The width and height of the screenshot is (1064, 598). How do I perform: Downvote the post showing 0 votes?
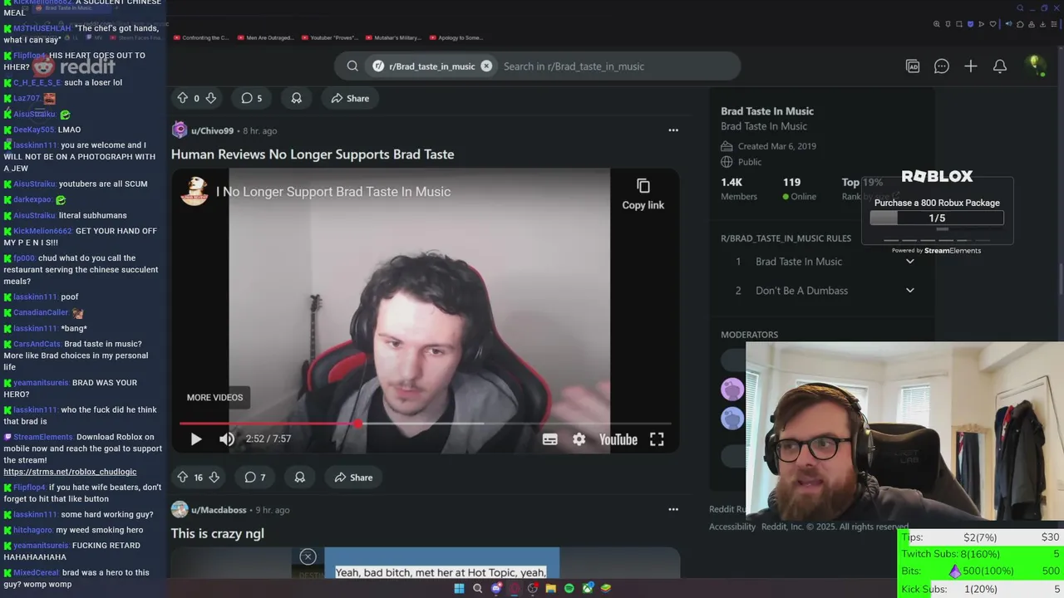point(211,98)
